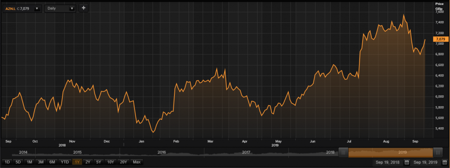Select the 1Y time range

tap(77, 162)
